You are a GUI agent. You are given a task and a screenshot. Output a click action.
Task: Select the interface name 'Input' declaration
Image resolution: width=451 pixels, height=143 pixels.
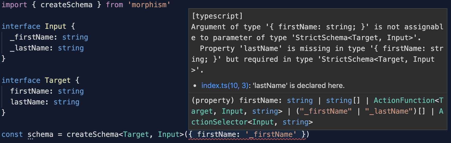tap(55, 26)
